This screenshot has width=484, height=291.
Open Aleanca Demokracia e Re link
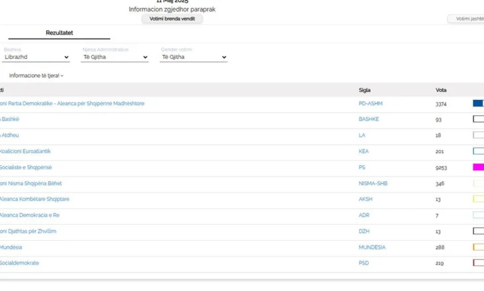pyautogui.click(x=30, y=215)
